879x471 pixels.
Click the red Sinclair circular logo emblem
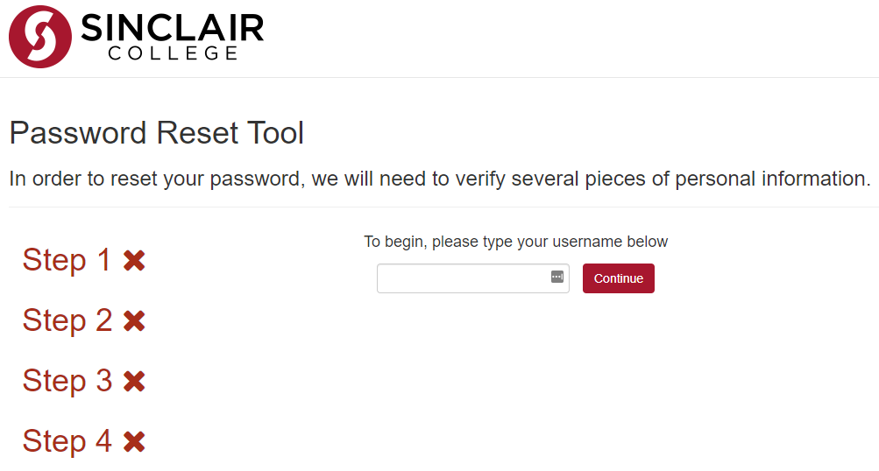click(40, 37)
